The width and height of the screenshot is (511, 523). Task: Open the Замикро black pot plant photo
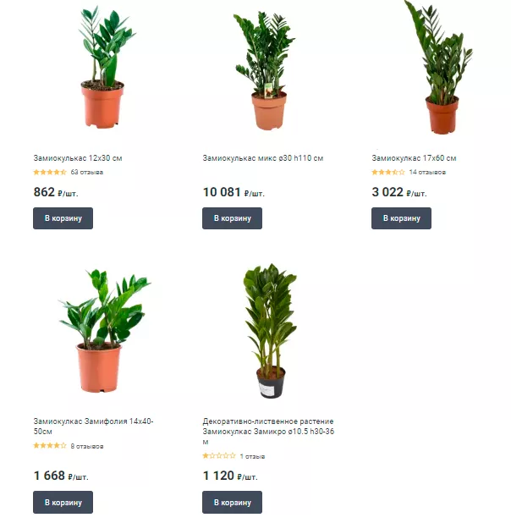tap(270, 331)
